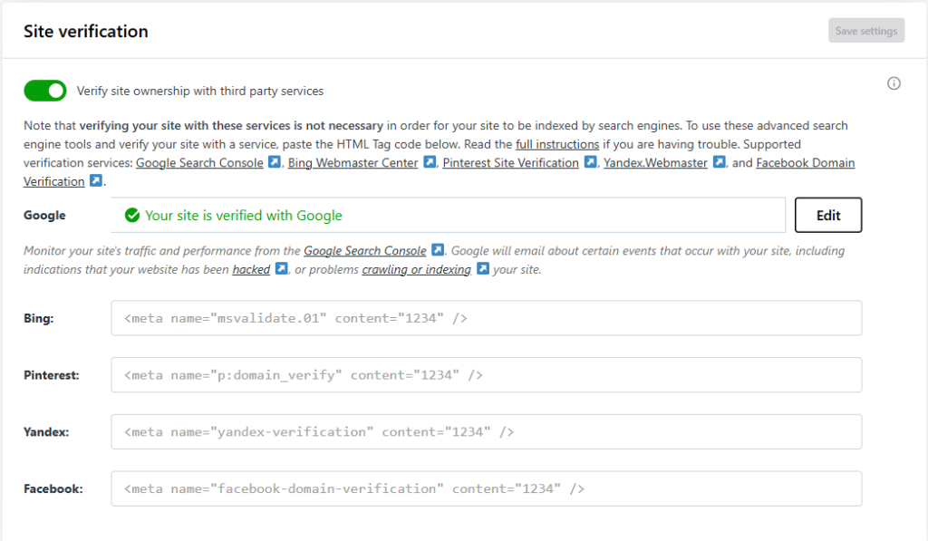Disable the verify site ownership toggle

click(45, 91)
